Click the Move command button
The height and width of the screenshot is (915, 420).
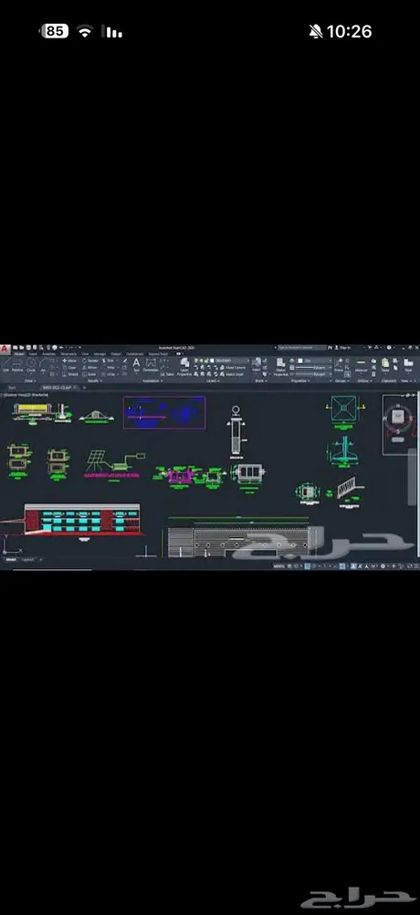click(69, 361)
